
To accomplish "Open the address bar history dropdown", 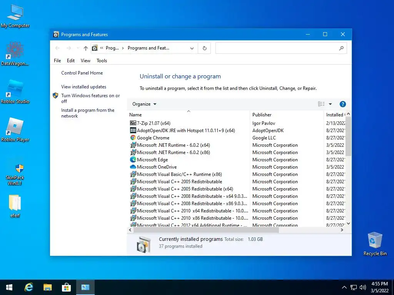I will point(192,48).
